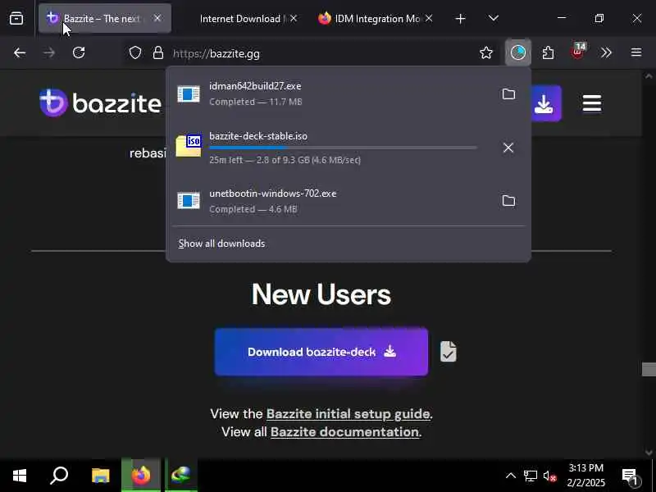Open Firefox application menu
The height and width of the screenshot is (492, 656).
pyautogui.click(x=636, y=52)
